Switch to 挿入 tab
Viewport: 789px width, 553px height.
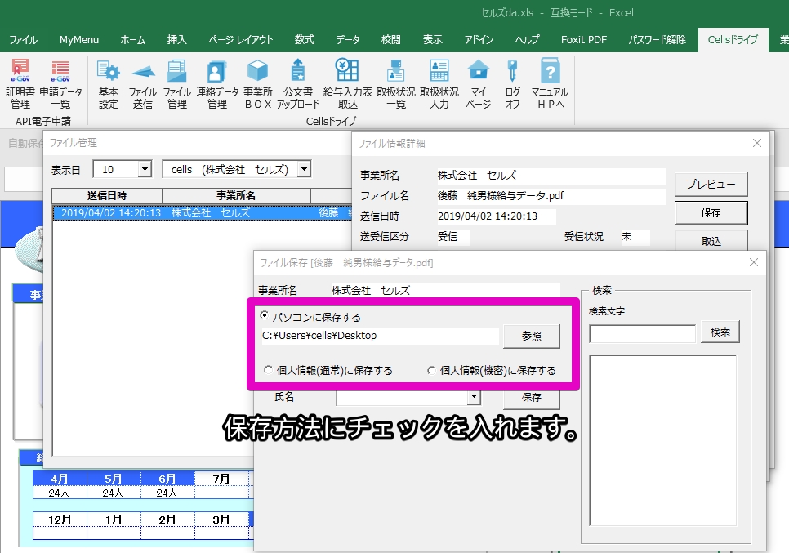point(176,40)
